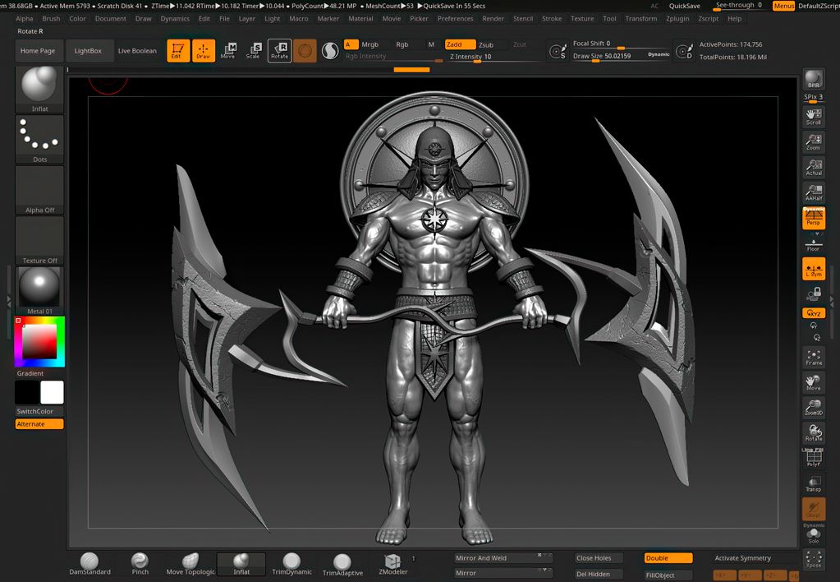This screenshot has width=840, height=582.
Task: Click the QuickSave button
Action: tap(685, 6)
